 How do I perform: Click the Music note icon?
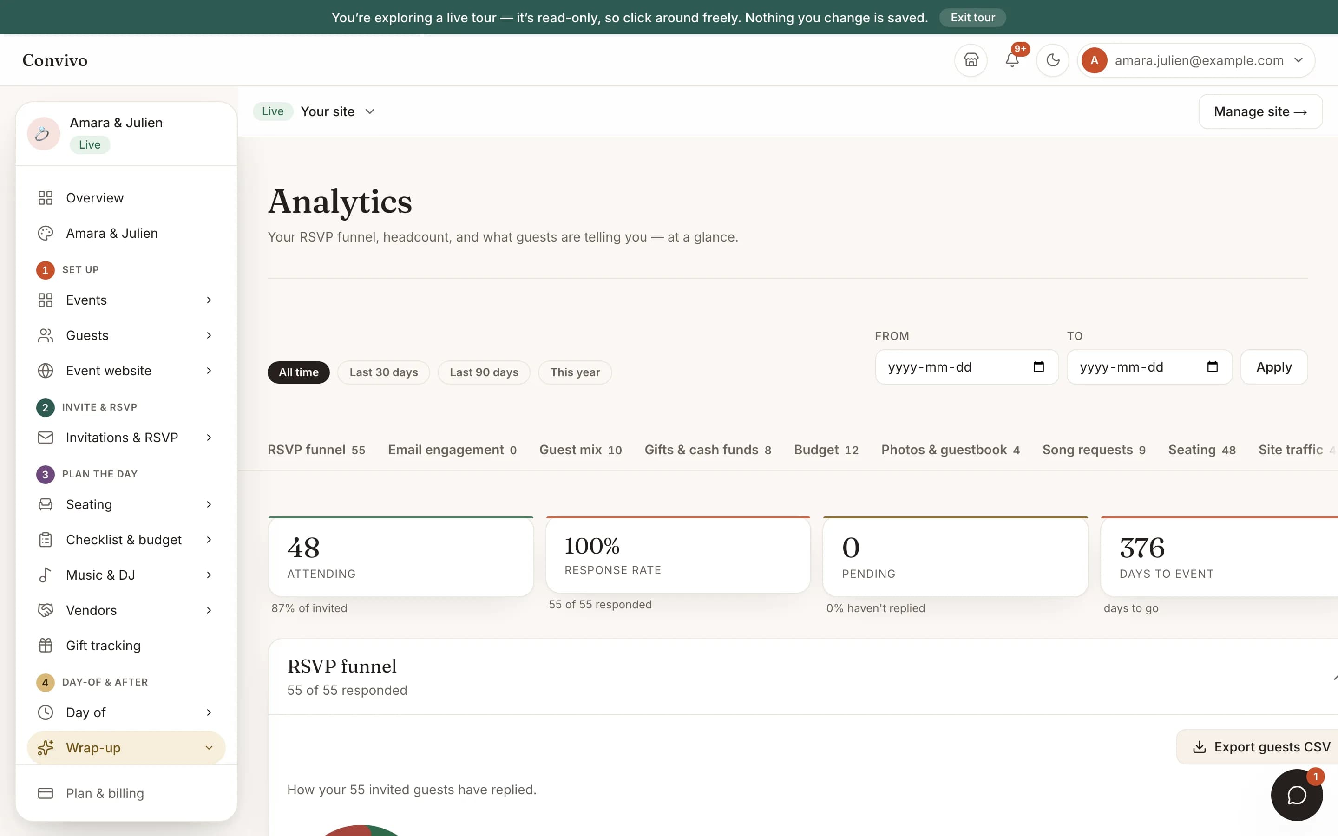(46, 575)
